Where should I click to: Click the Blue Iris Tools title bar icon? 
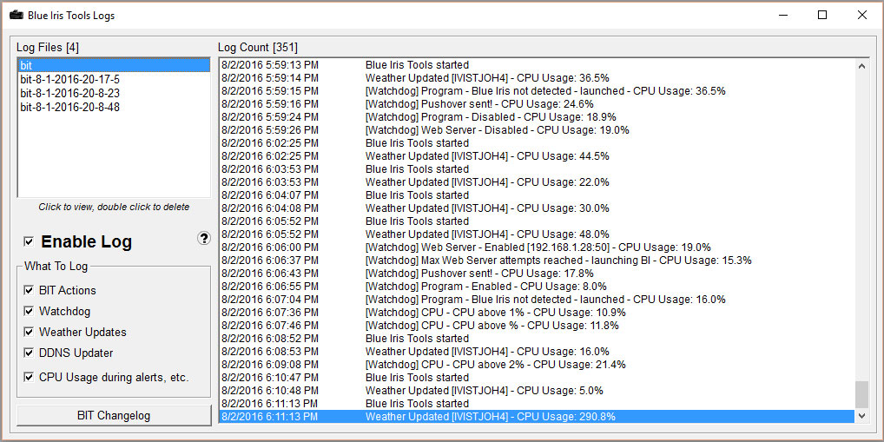[16, 15]
